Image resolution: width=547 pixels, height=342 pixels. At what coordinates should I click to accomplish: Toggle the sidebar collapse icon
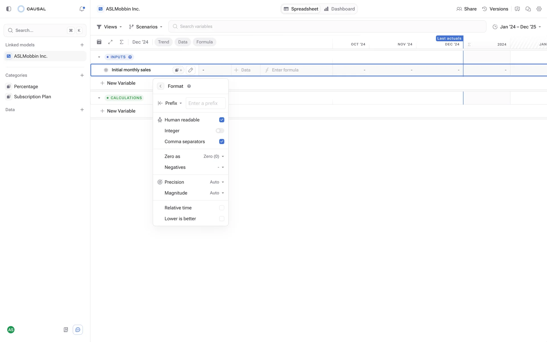[x=9, y=9]
